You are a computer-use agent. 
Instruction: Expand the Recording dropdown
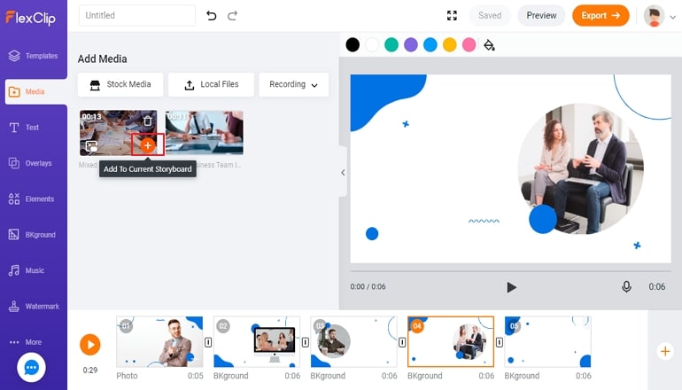pos(293,84)
